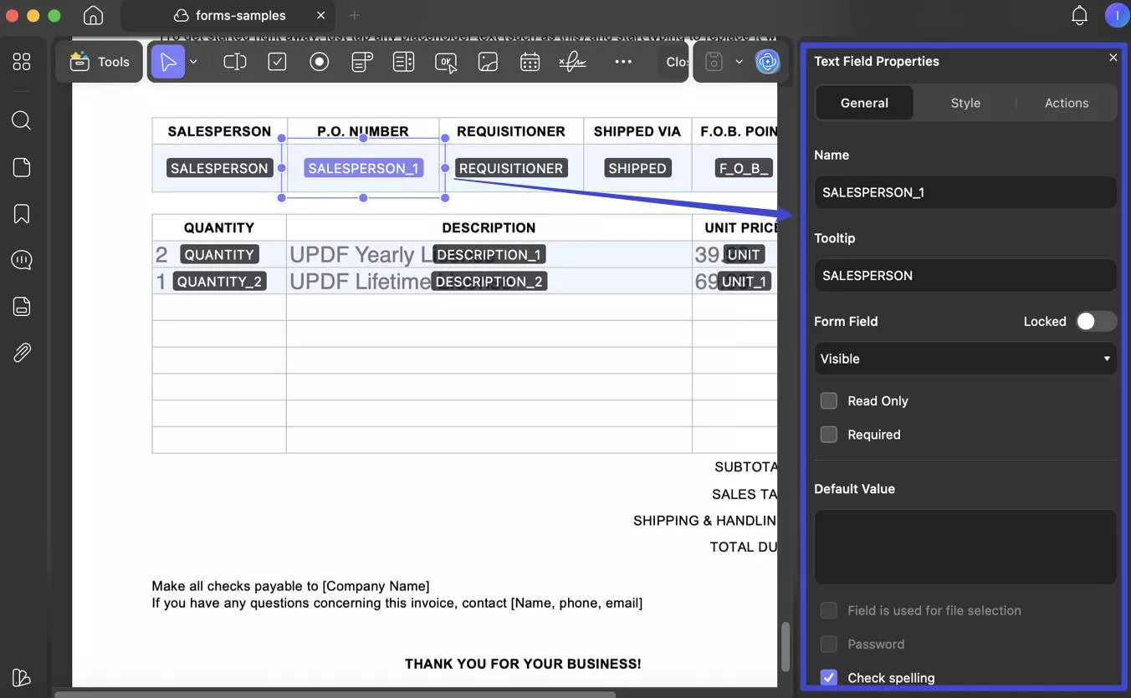Select the OK button field tool

[446, 62]
